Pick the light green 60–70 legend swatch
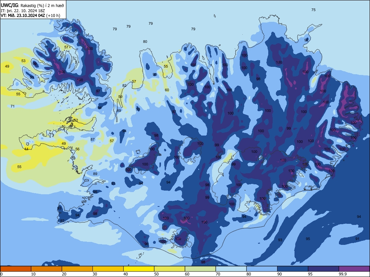Viewport: 370px width, 277px height. 200,269
